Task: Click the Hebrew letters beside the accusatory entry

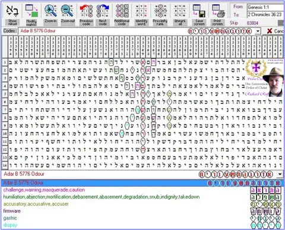Action: tap(266, 204)
